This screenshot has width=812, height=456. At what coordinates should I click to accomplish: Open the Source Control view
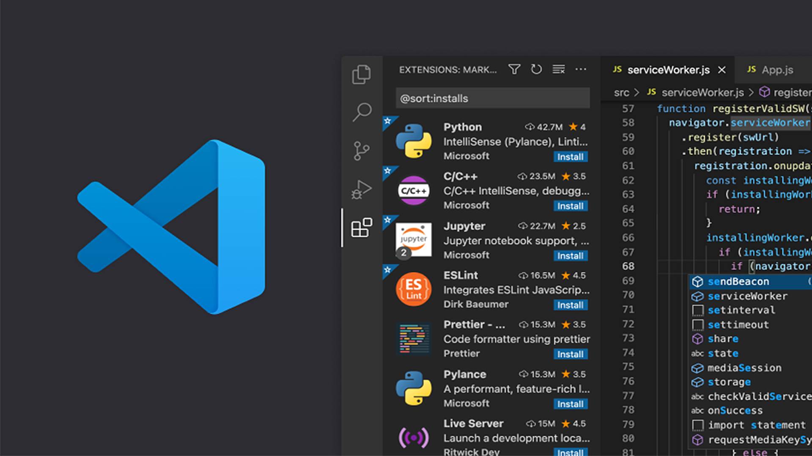[361, 150]
